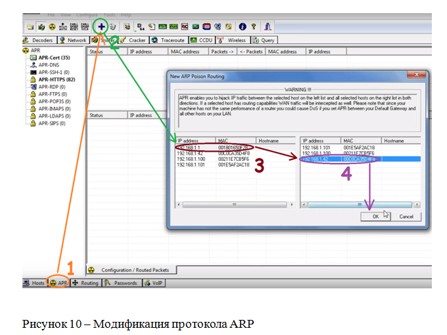The image size is (447, 335).
Task: Click the NTLM AUTH toolbar icon
Action: click(x=63, y=27)
